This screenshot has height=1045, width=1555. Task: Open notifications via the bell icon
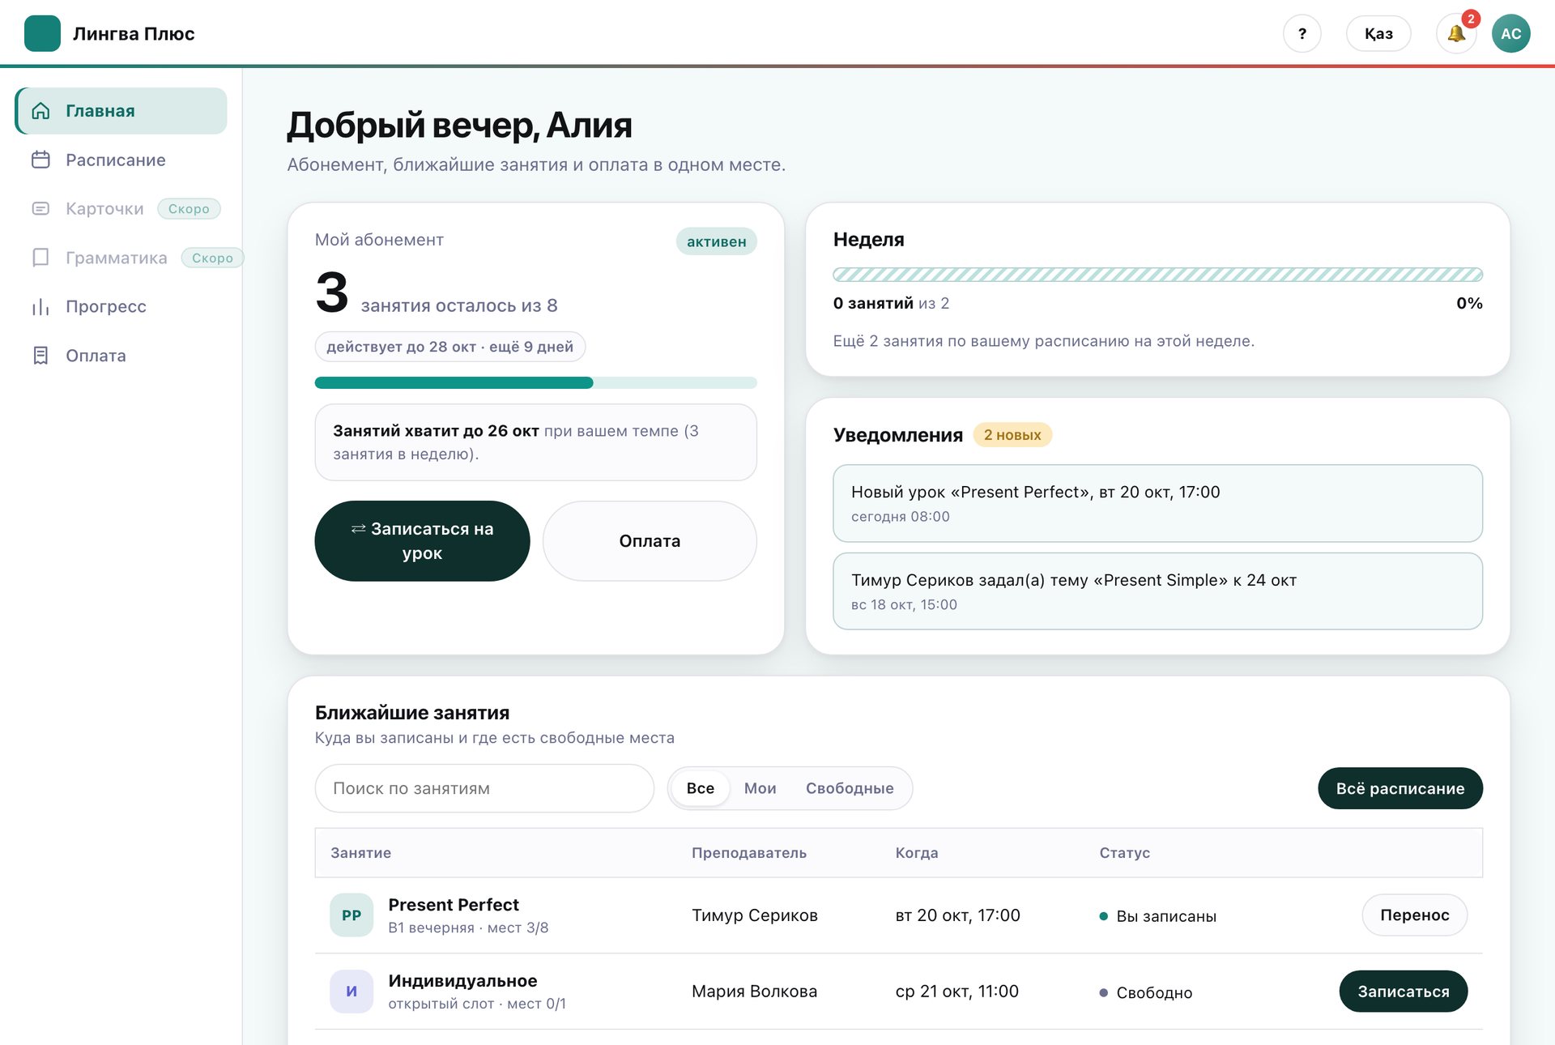point(1456,33)
